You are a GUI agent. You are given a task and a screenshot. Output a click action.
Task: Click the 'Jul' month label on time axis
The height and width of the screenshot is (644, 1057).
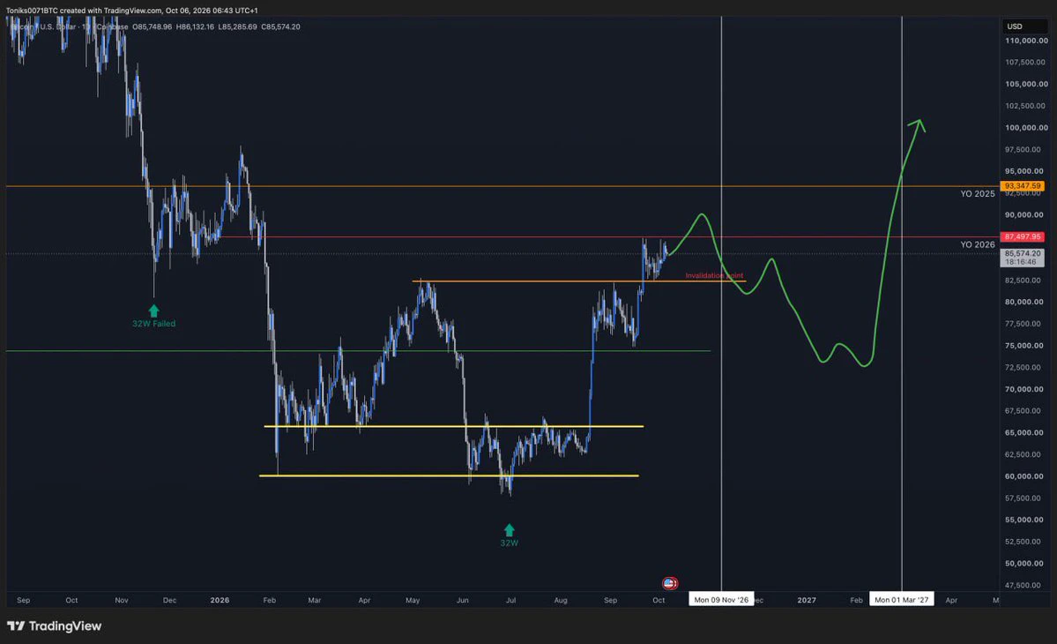[511, 600]
